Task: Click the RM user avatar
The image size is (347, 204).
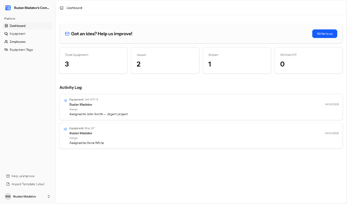Action: pos(8,197)
